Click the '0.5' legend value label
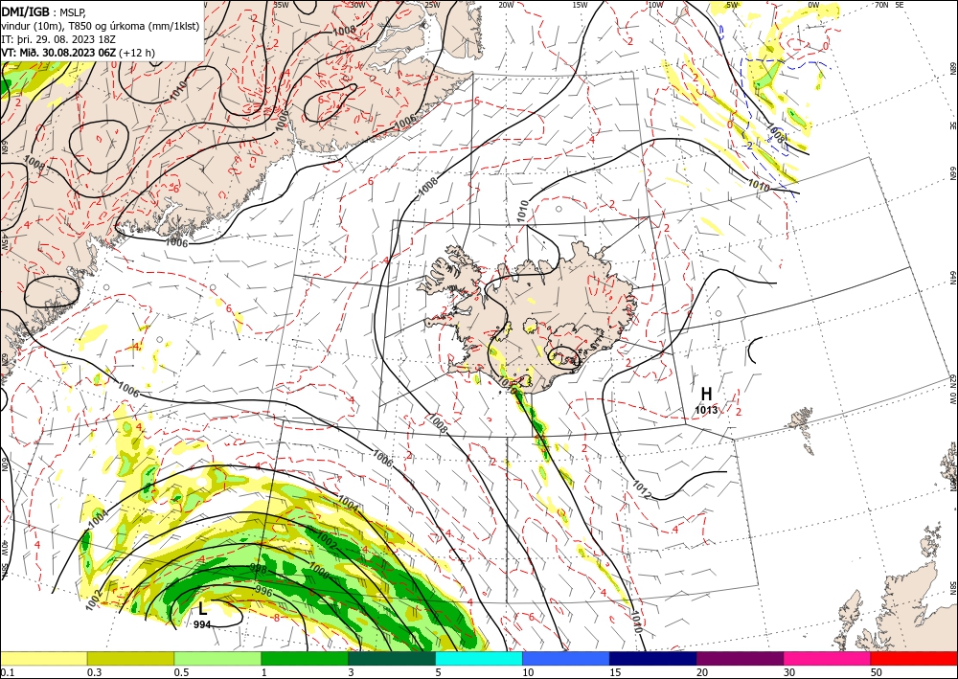 181,672
